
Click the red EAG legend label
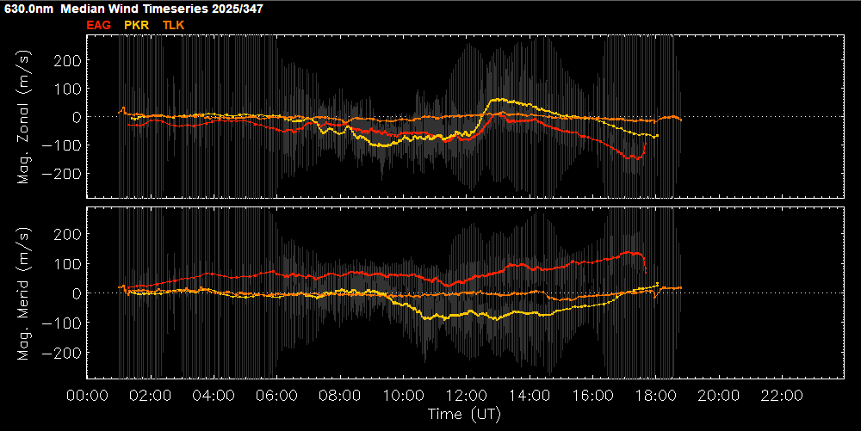point(99,25)
